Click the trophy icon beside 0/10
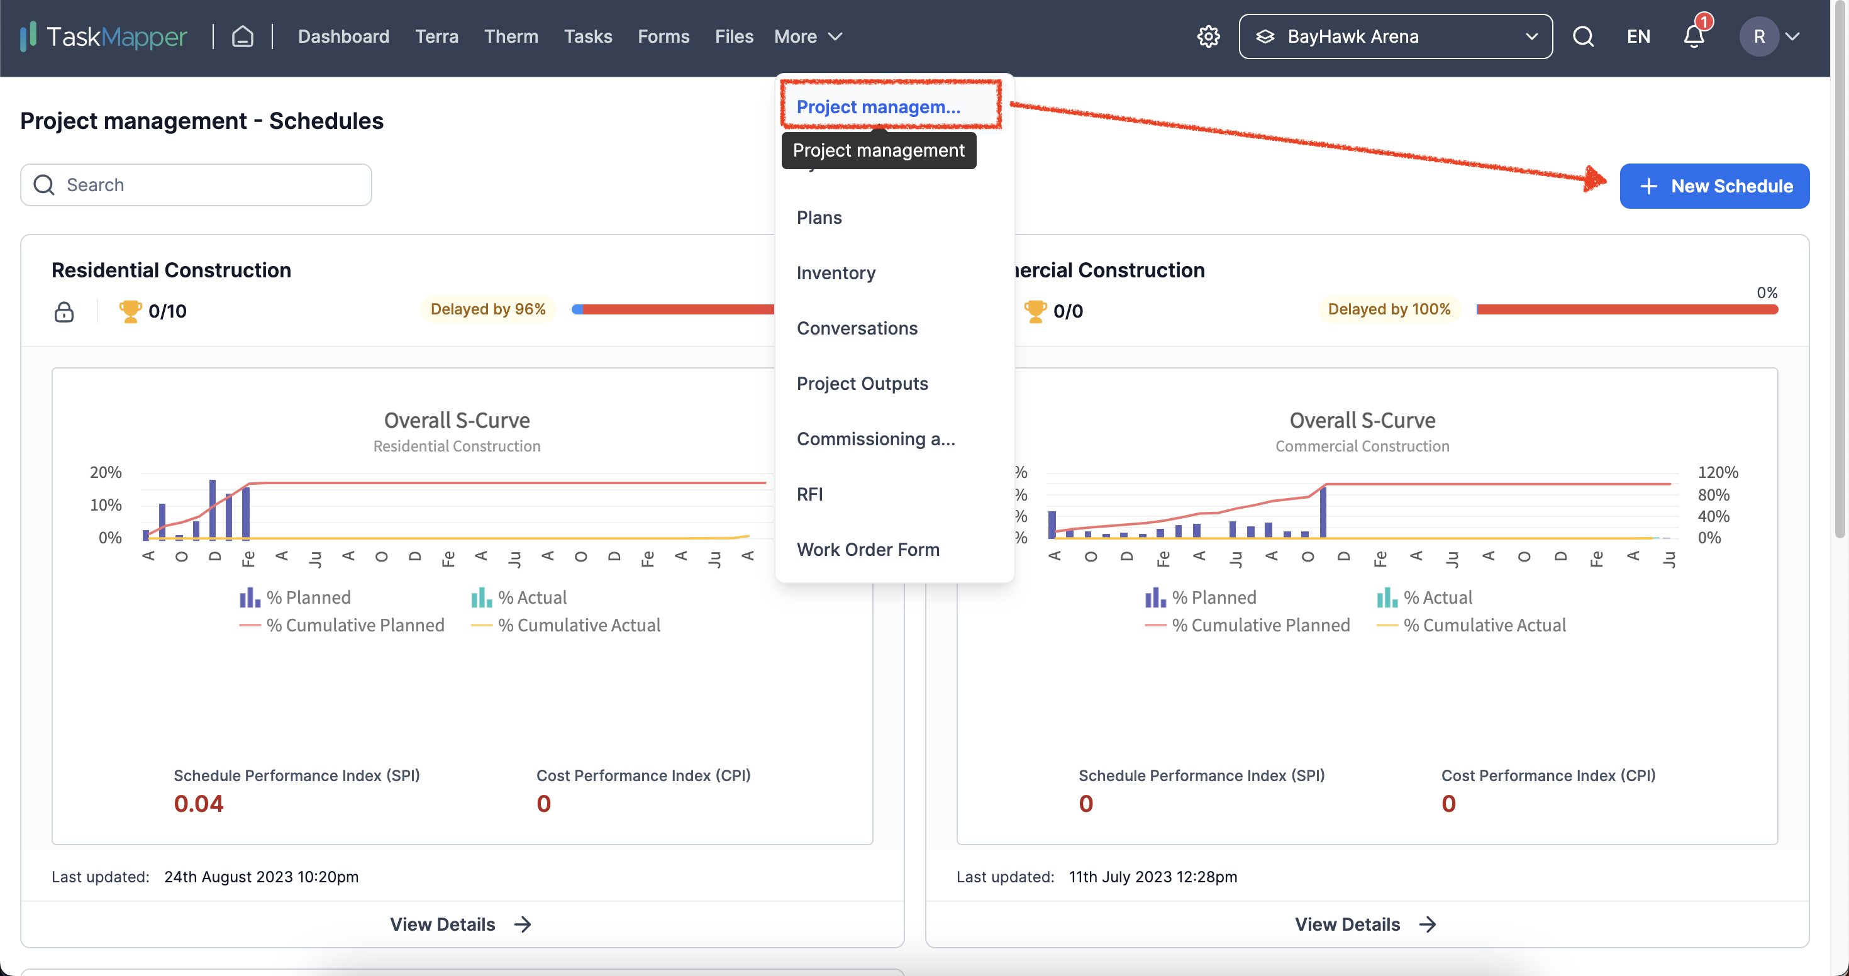Image resolution: width=1849 pixels, height=976 pixels. [130, 311]
